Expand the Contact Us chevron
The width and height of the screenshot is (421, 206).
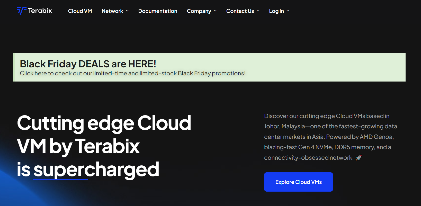click(x=258, y=11)
